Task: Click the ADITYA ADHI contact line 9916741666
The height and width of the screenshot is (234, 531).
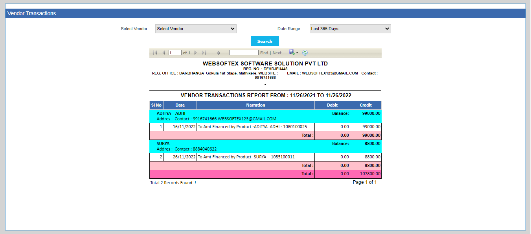Action: coord(217,119)
